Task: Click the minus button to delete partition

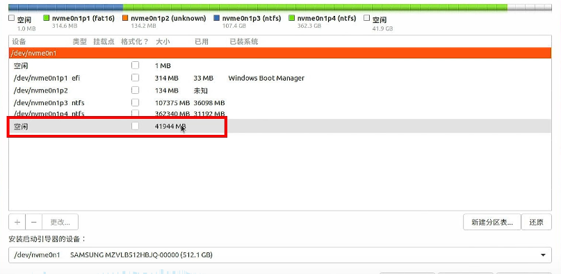Action: tap(33, 222)
